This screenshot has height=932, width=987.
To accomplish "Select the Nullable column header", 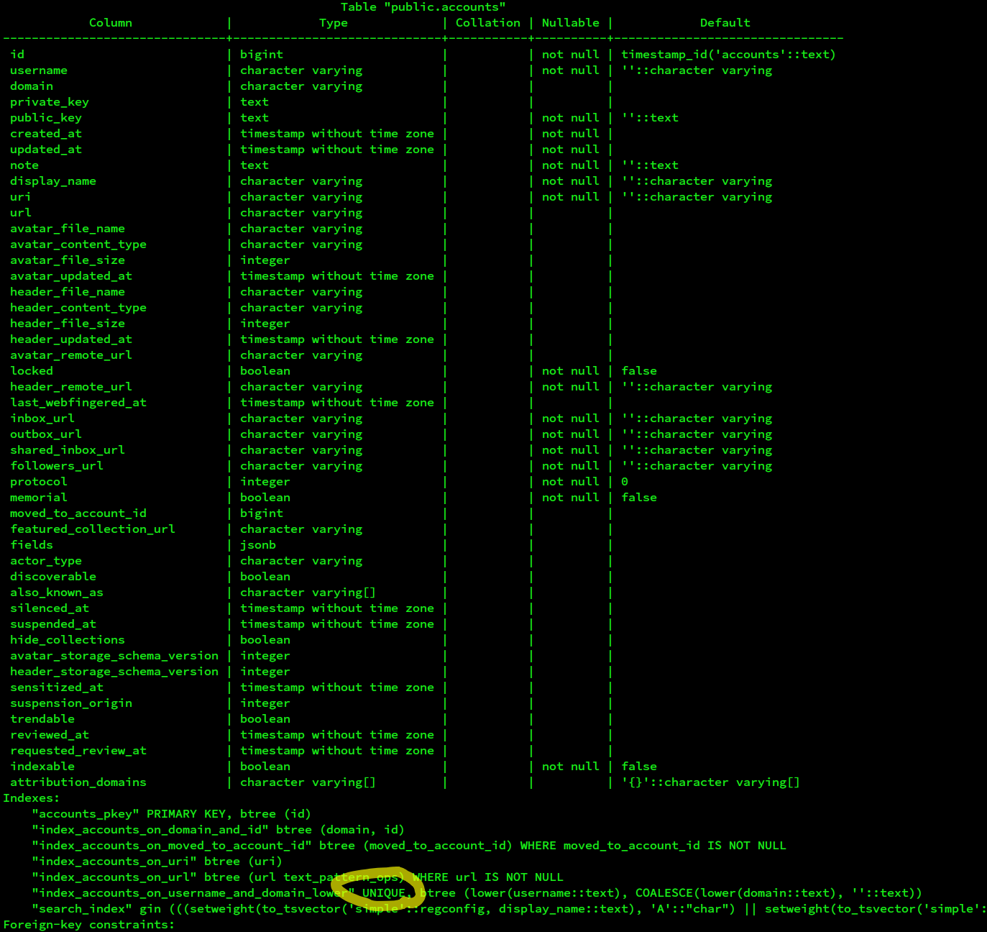I will click(570, 22).
